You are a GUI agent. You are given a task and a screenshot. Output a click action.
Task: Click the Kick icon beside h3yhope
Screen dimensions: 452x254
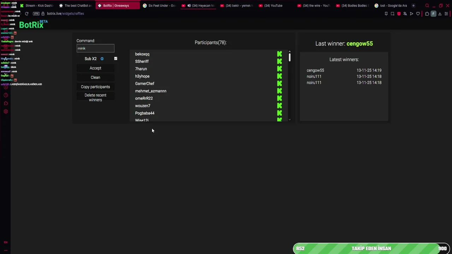(x=279, y=76)
